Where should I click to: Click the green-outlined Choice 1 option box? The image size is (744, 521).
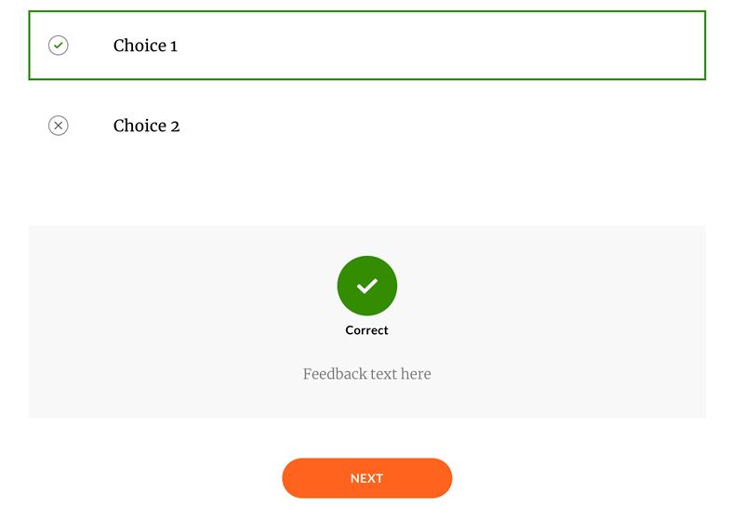418,46
